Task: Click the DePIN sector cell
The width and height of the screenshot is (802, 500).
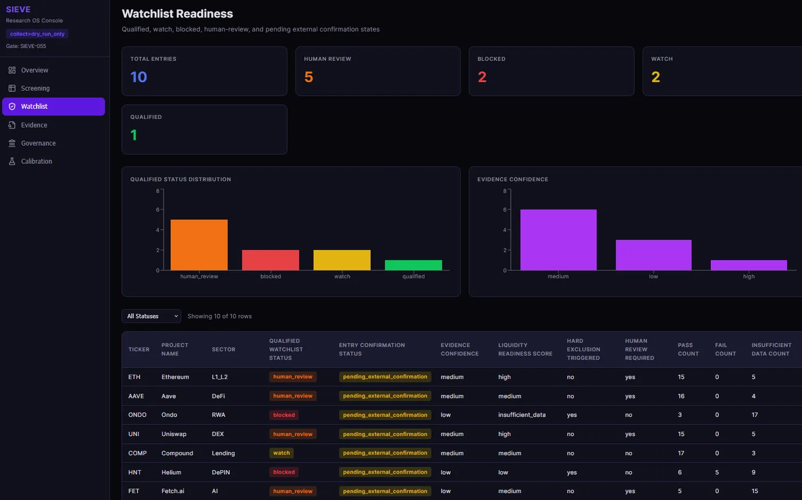Action: coord(221,473)
